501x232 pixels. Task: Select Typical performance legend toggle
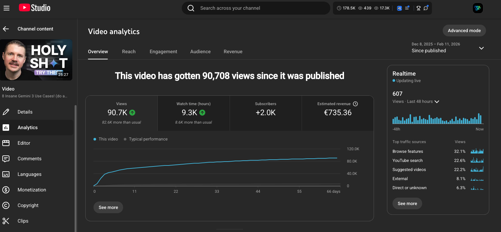[x=146, y=139]
